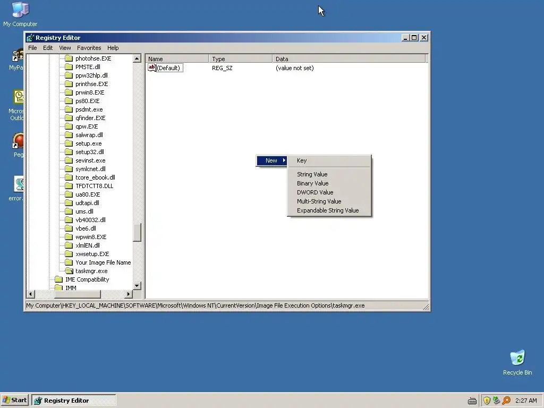The width and height of the screenshot is (544, 408).
Task: Choose Binary Value from the submenu
Action: click(329, 183)
